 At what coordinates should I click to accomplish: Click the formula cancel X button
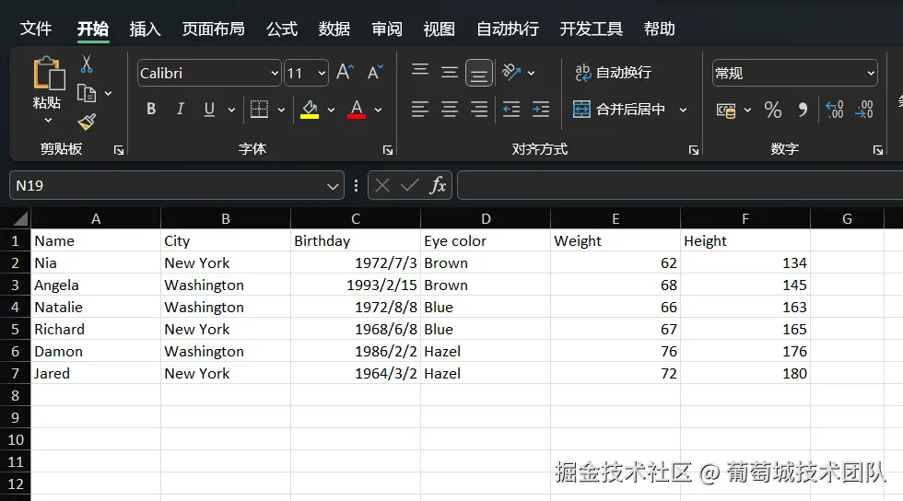tap(382, 185)
